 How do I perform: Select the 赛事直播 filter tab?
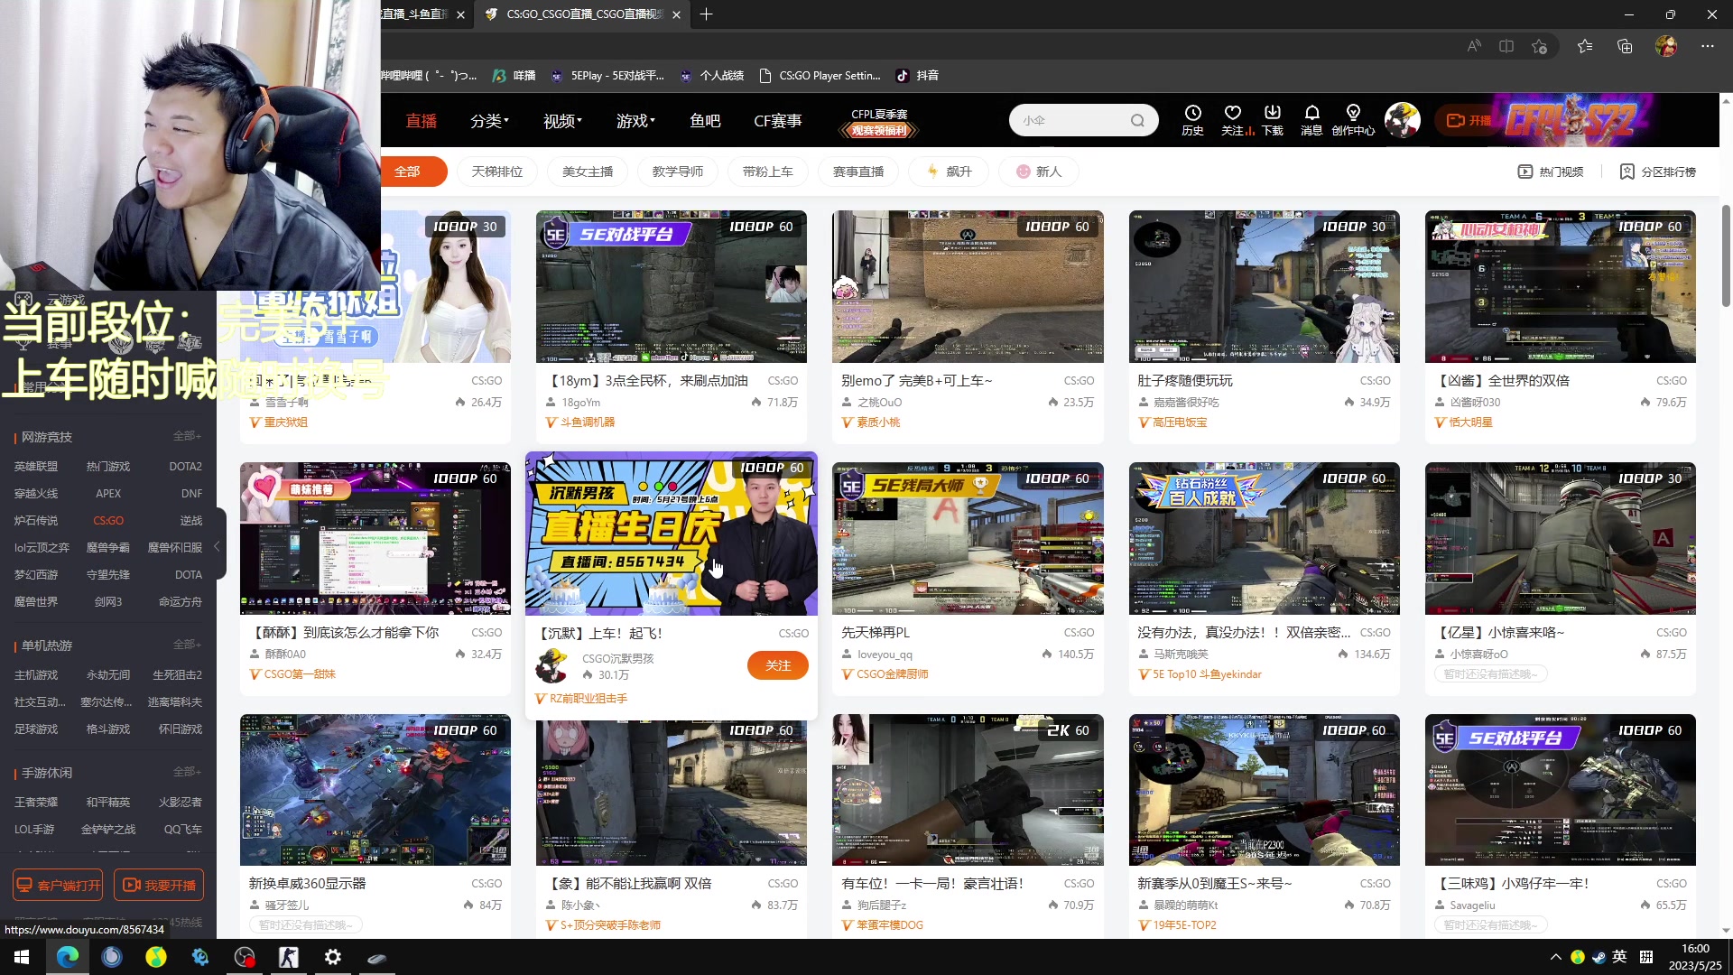coord(858,172)
